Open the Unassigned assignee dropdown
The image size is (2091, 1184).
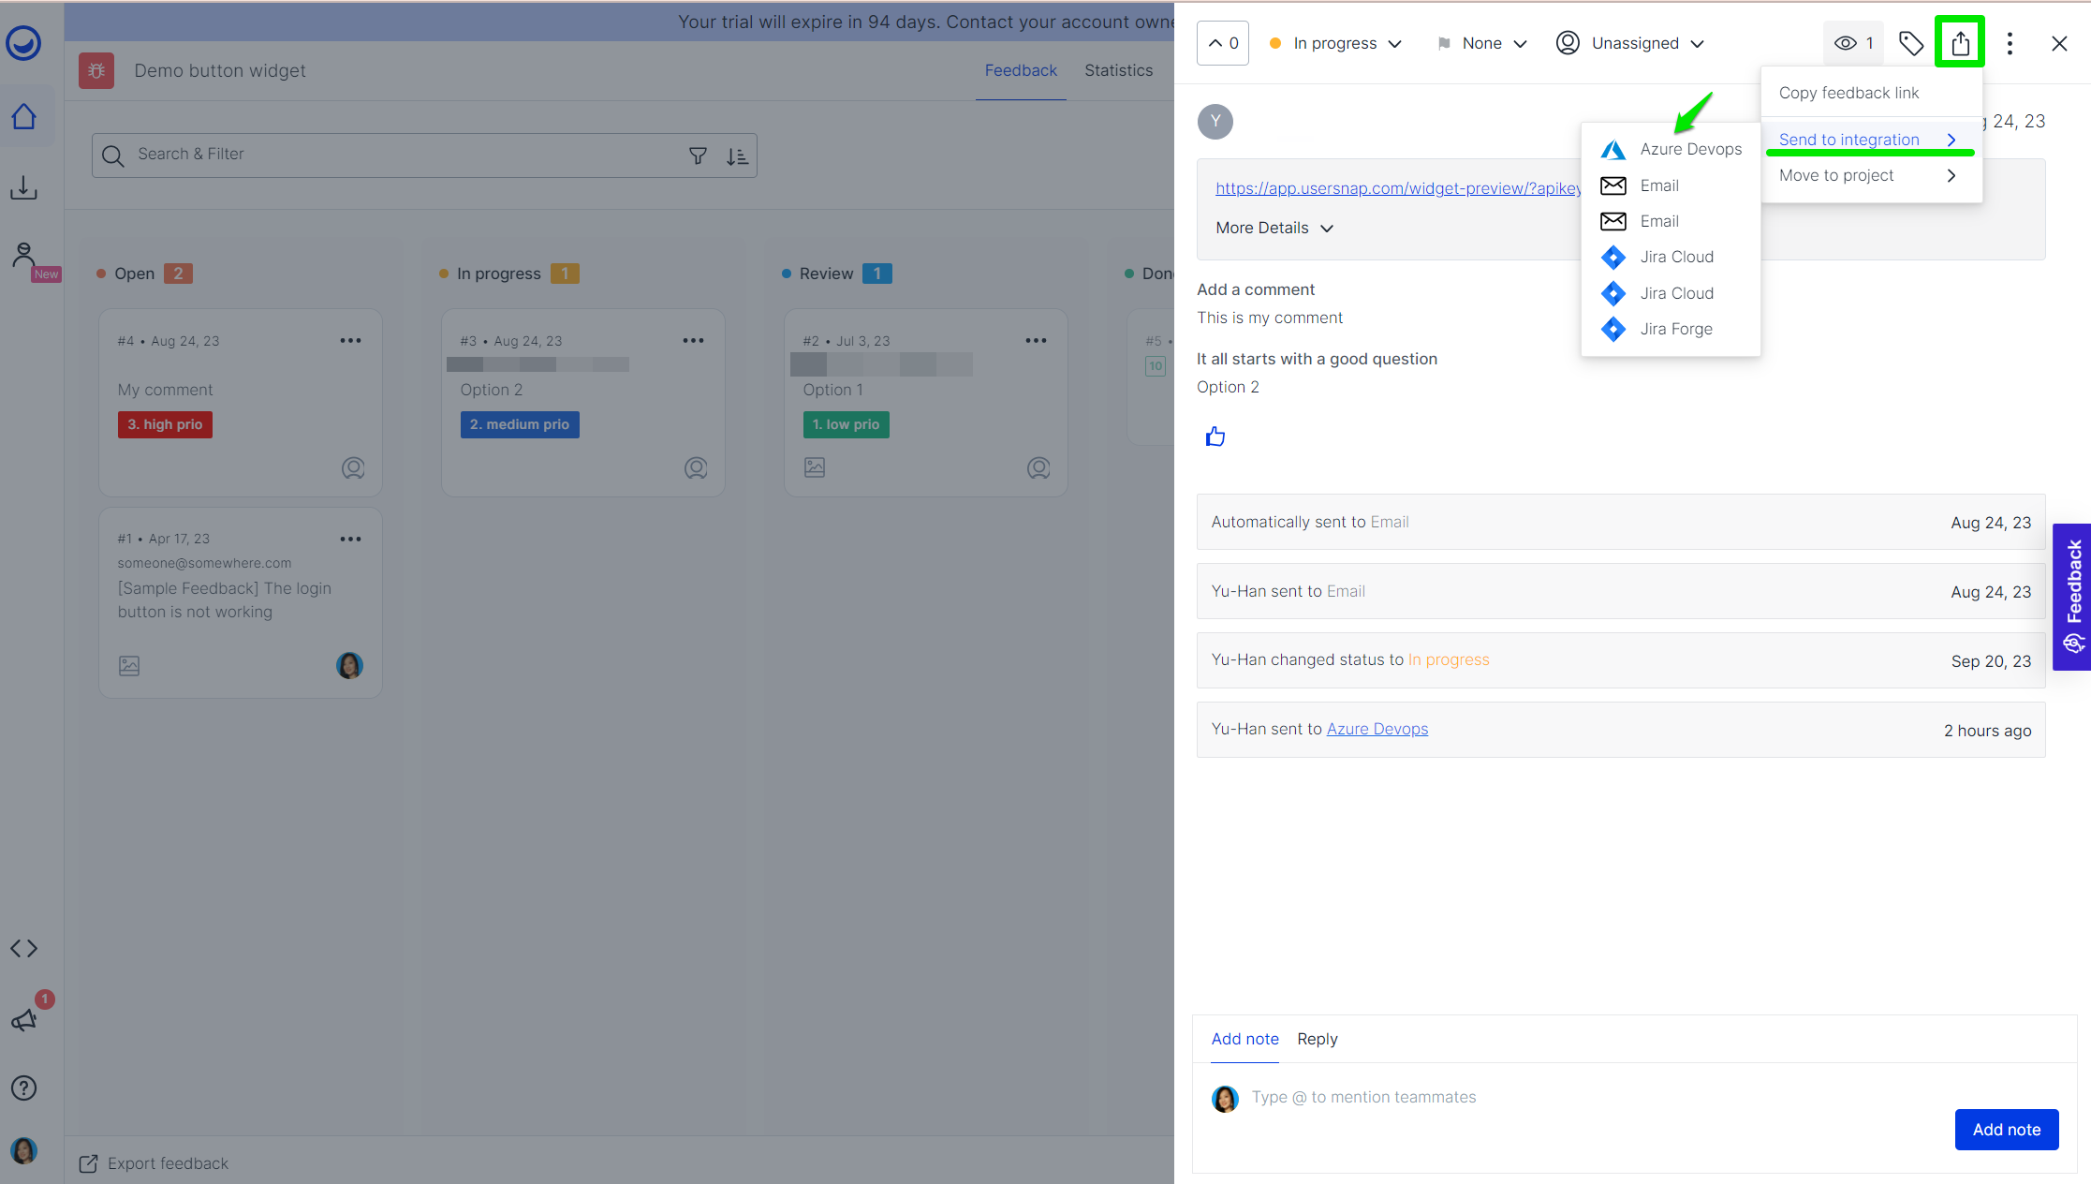[1630, 43]
